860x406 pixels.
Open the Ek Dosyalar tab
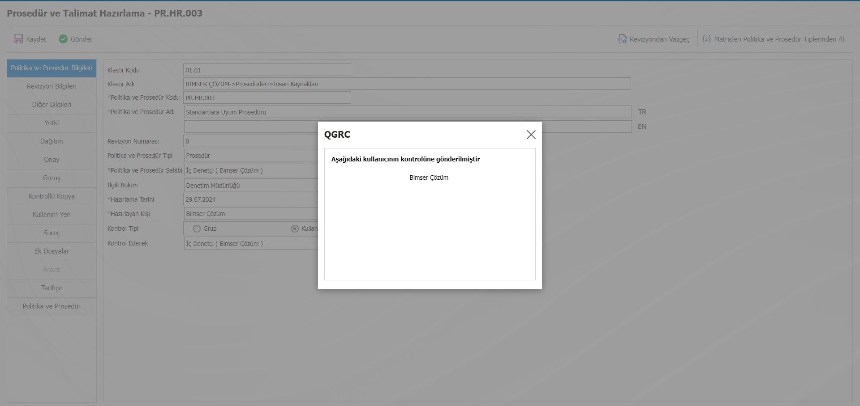(x=52, y=251)
